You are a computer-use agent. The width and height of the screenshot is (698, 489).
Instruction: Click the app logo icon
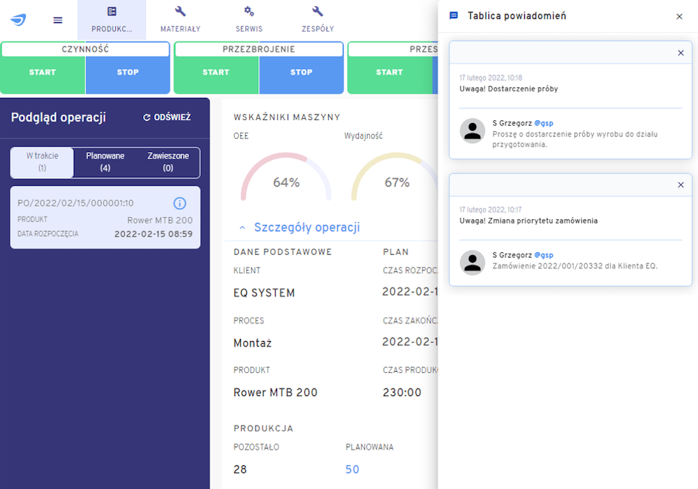[18, 20]
